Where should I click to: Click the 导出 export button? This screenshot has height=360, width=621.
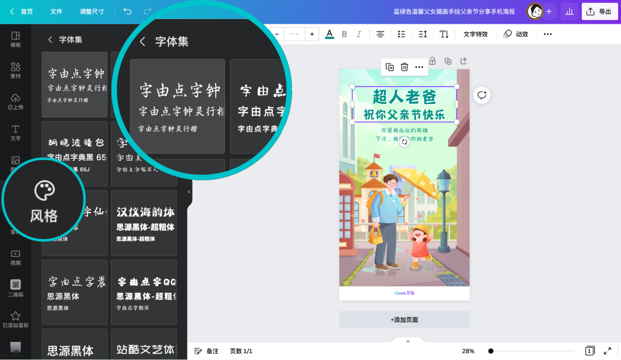click(x=599, y=11)
